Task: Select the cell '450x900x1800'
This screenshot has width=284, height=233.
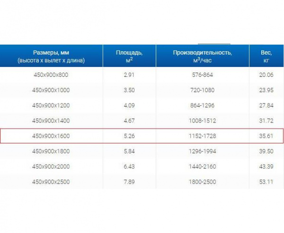Action: point(51,151)
